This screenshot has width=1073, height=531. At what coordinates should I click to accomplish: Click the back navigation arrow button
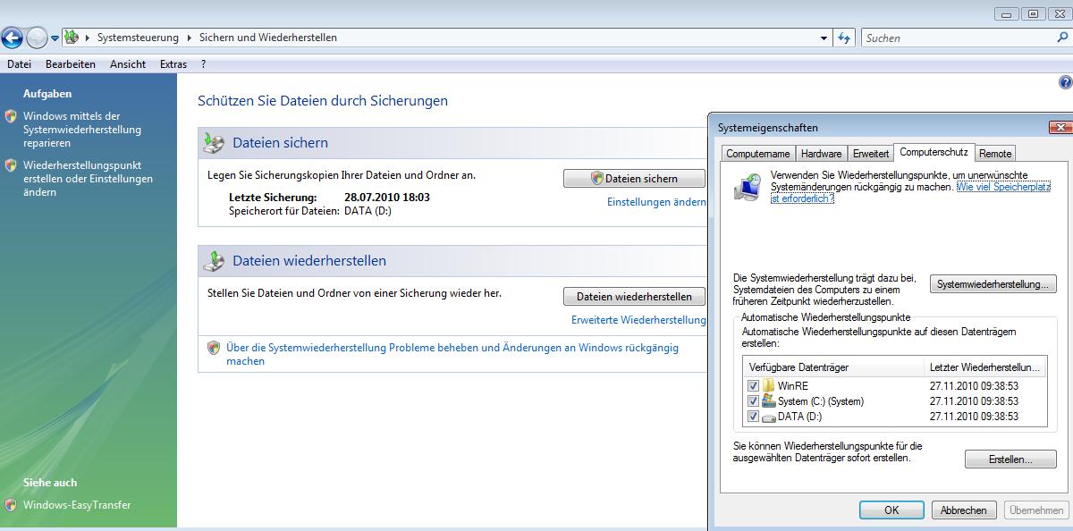click(12, 38)
